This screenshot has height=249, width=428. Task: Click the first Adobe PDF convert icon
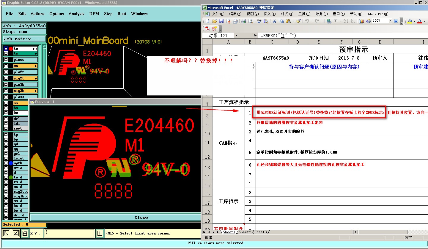tap(207, 29)
